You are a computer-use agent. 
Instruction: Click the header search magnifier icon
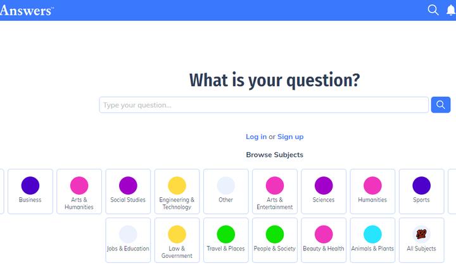click(x=433, y=9)
